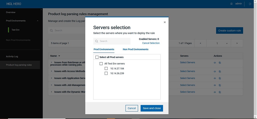Click the eye icon for the Access Methods rule
The width and height of the screenshot is (257, 119).
coord(215,72)
